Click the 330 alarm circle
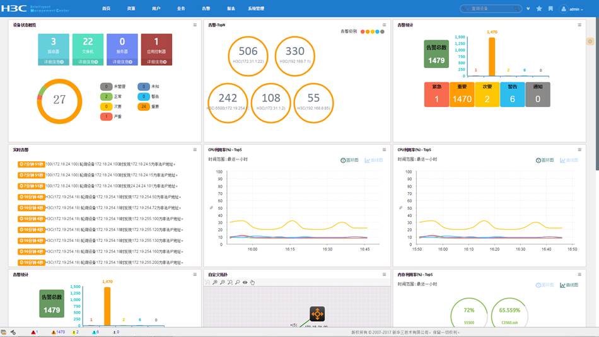Screen dimensions: 599x337 pos(295,55)
